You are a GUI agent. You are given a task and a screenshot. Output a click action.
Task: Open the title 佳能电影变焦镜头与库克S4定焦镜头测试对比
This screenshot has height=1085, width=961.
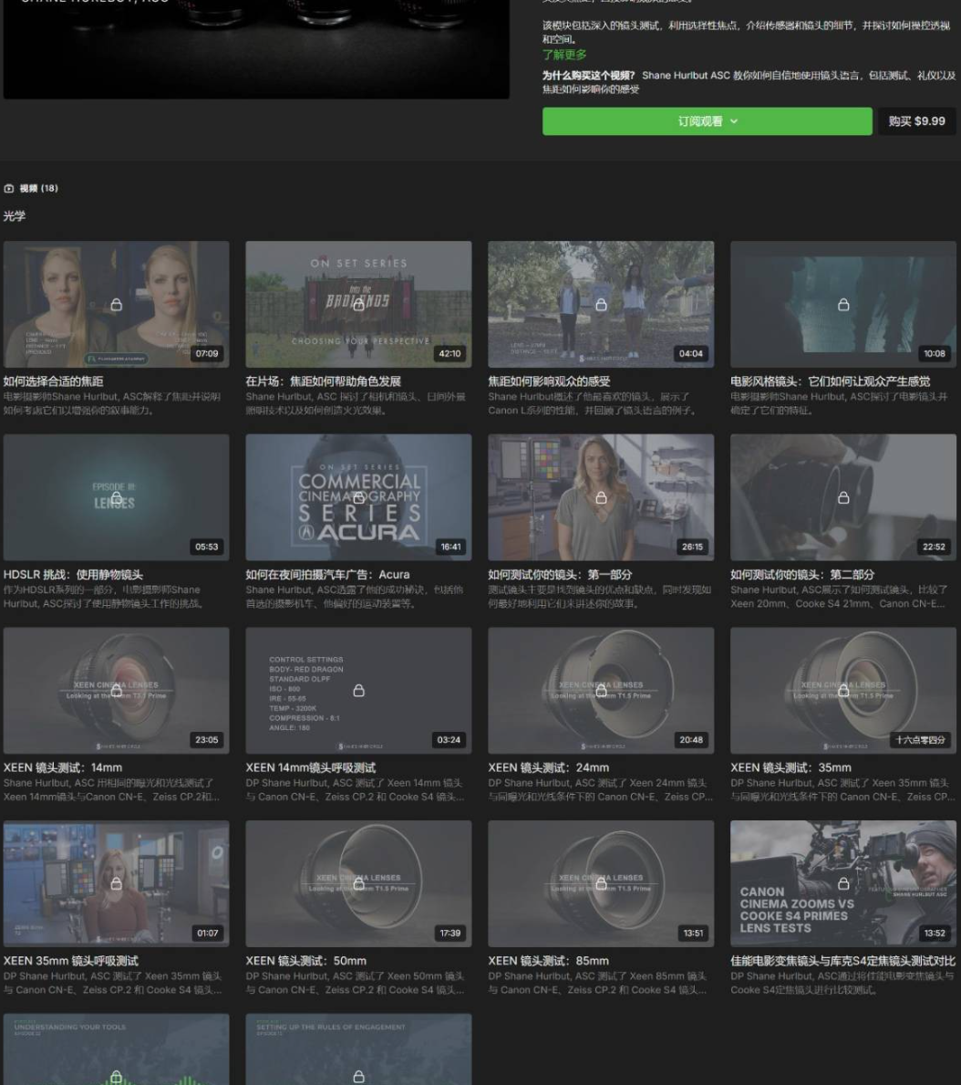[843, 961]
